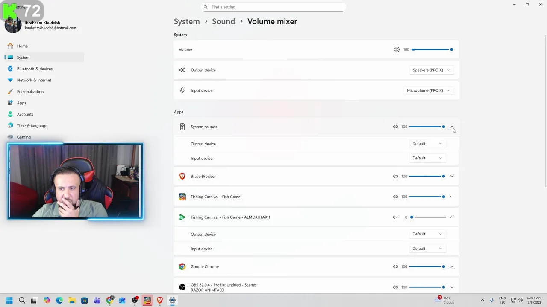Expand the Fishing Carnival - Fish Game chevron

point(452,197)
